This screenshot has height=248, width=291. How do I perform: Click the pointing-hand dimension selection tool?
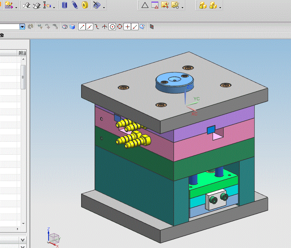click(47, 5)
